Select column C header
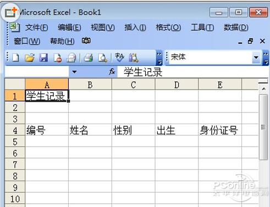The image size is (270, 207). 133,85
